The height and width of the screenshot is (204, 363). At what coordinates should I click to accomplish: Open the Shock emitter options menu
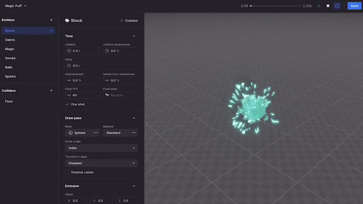51,31
